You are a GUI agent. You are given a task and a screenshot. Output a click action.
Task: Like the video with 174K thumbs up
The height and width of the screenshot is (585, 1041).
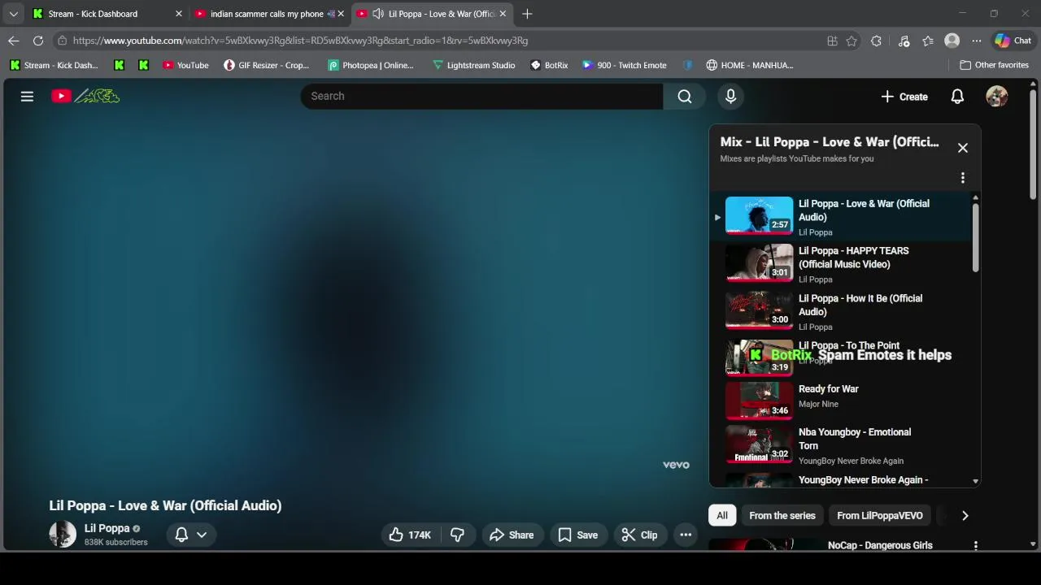[410, 535]
